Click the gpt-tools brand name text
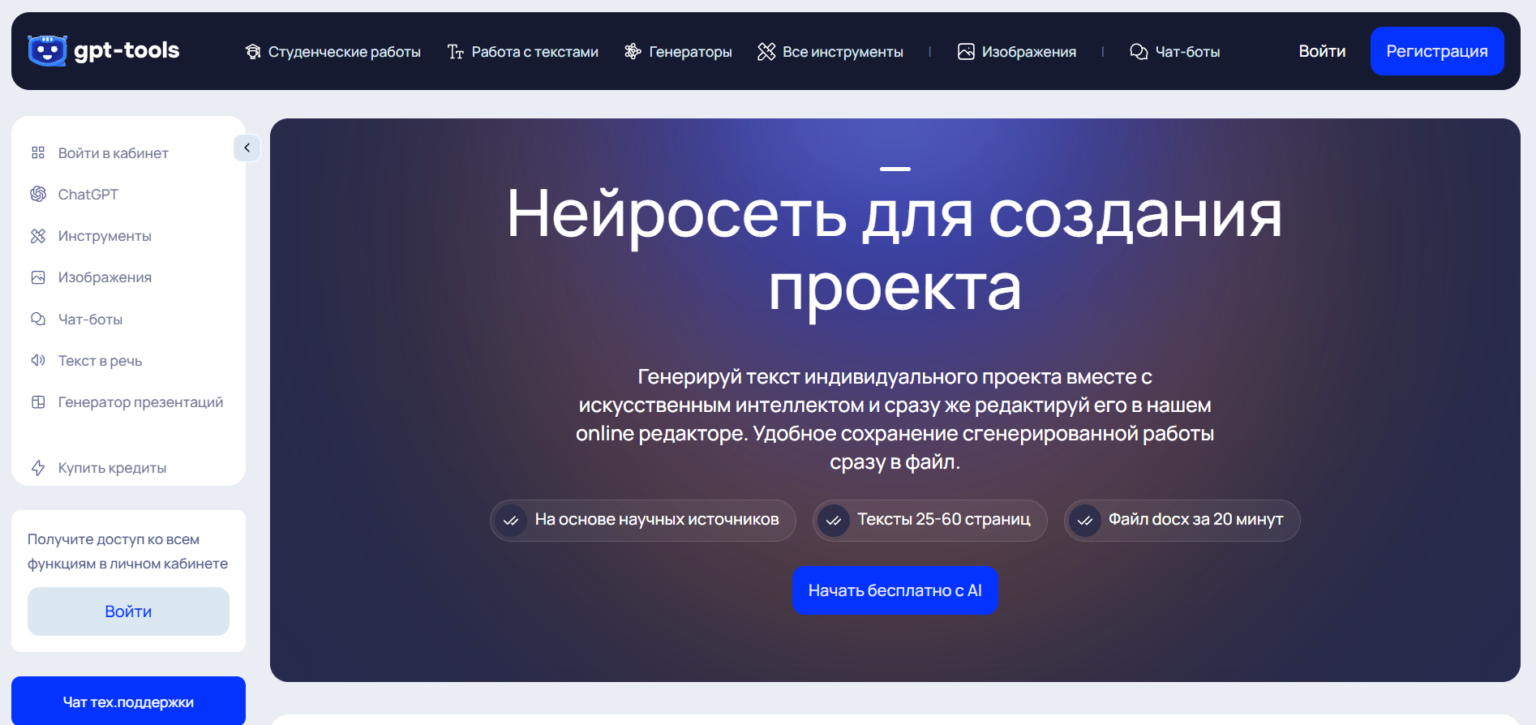This screenshot has width=1536, height=725. pyautogui.click(x=127, y=50)
